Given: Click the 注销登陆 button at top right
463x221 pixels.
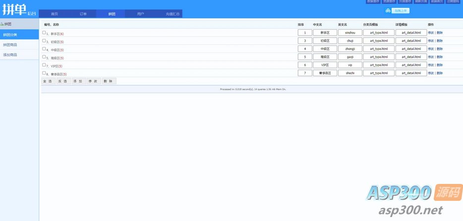Looking at the screenshot, I should [453, 1].
